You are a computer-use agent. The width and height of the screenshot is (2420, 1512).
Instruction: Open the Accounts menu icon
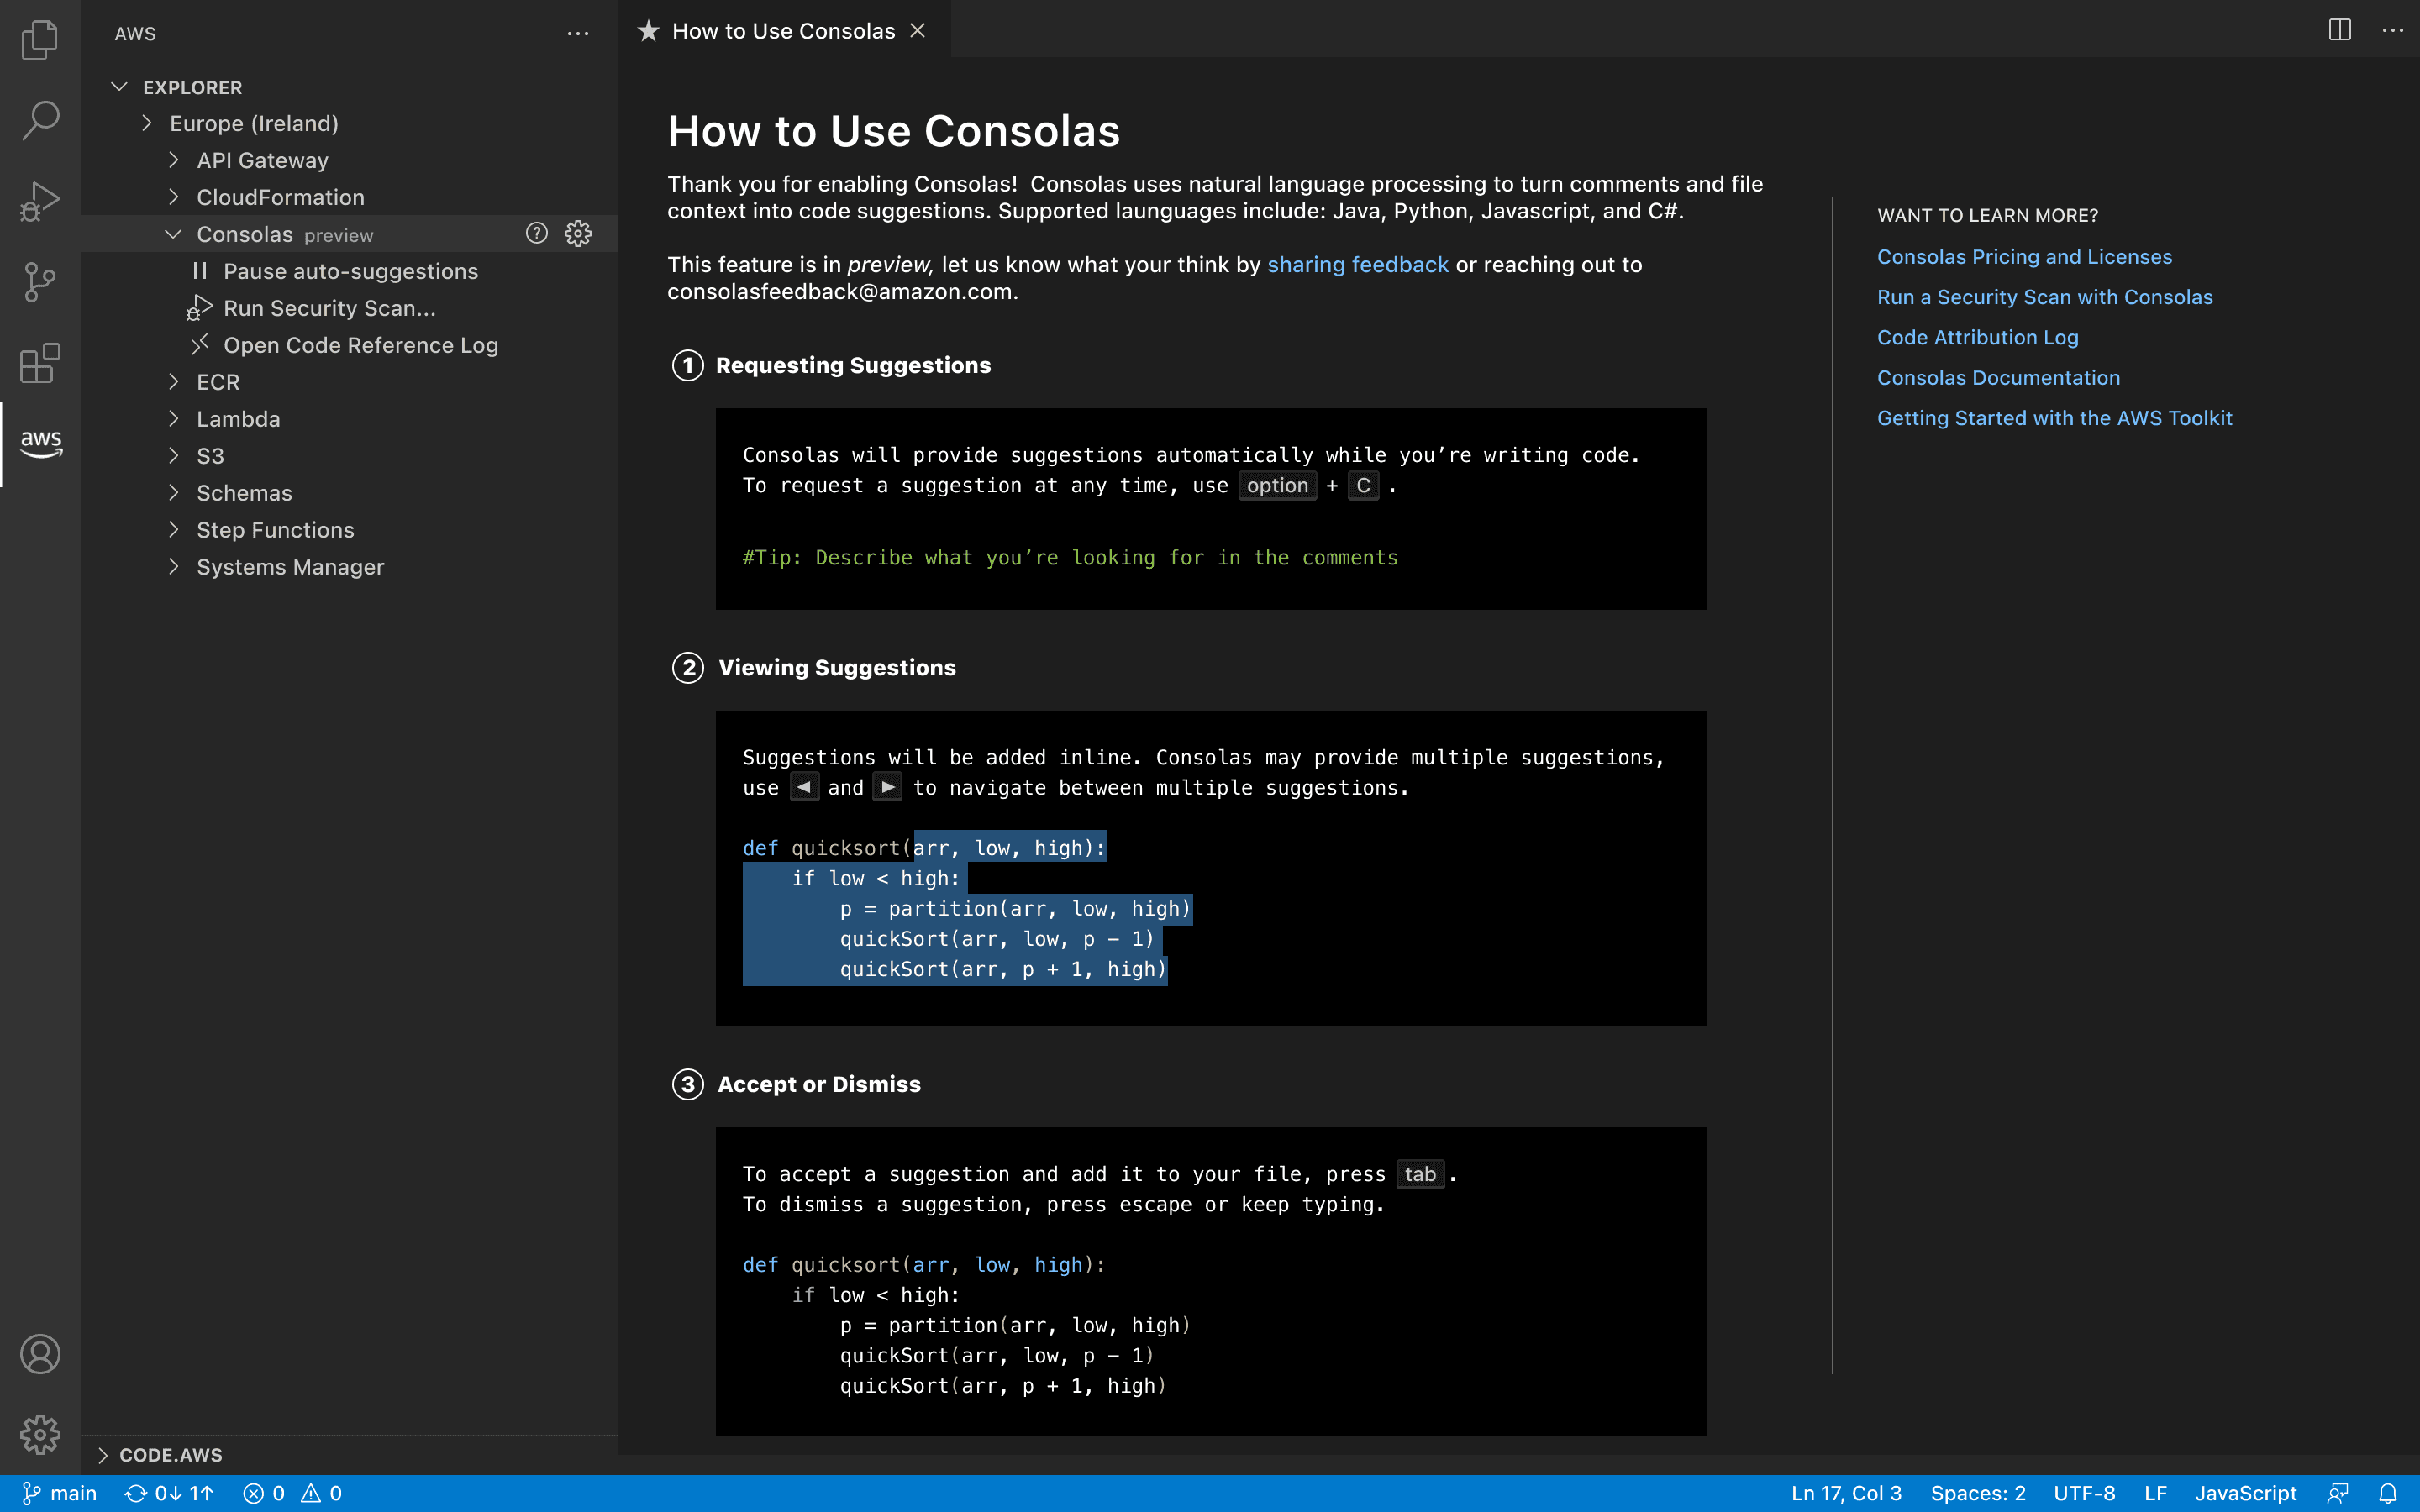(x=40, y=1354)
